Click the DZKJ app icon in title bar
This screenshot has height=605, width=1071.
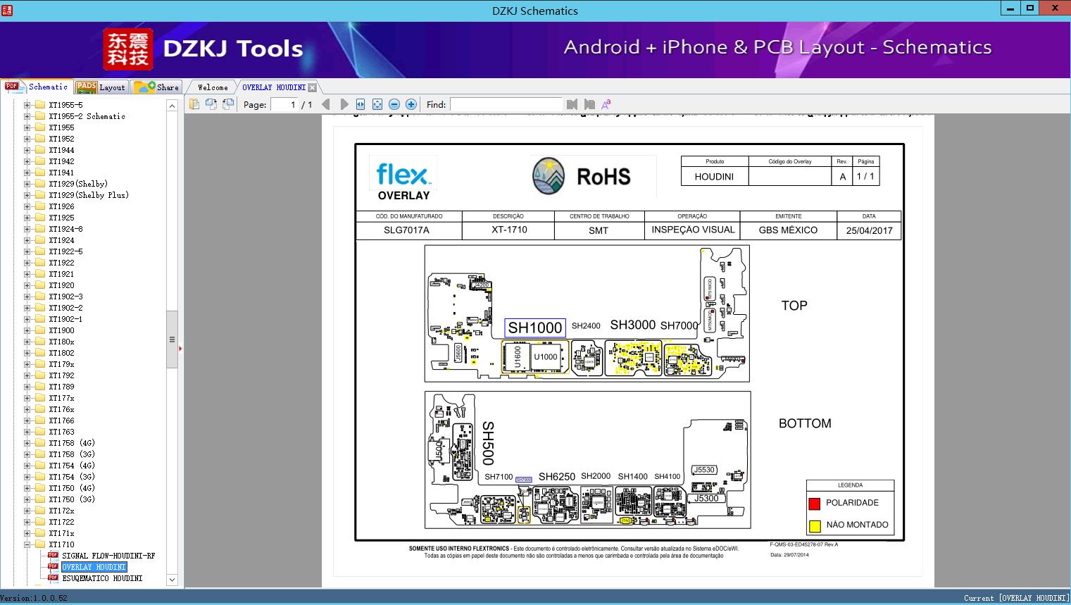point(6,9)
